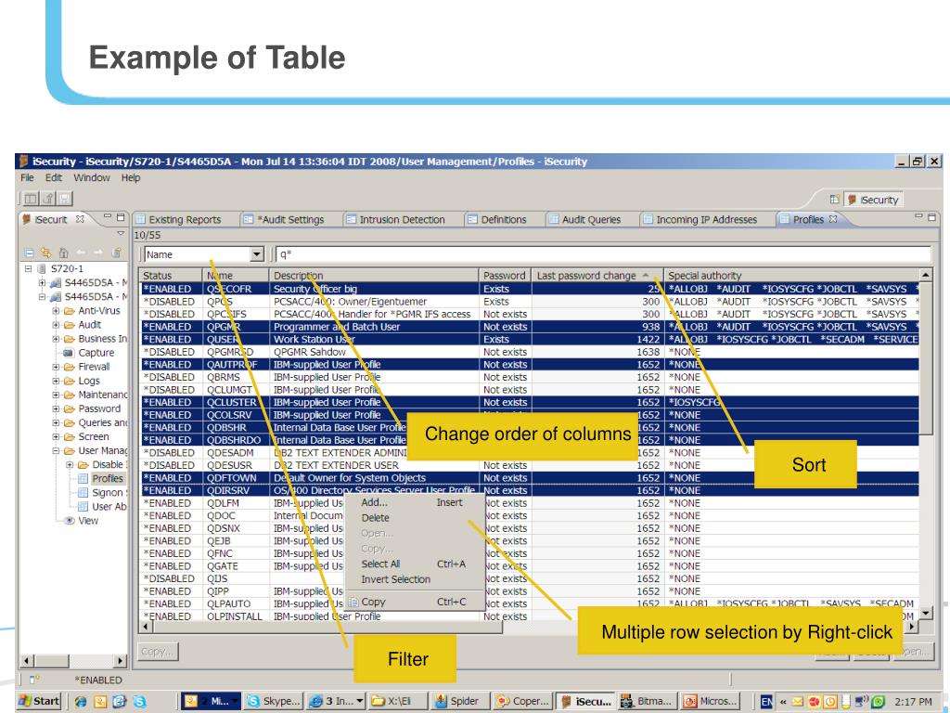Click the Windows Start button
950x713 pixels.
39,702
